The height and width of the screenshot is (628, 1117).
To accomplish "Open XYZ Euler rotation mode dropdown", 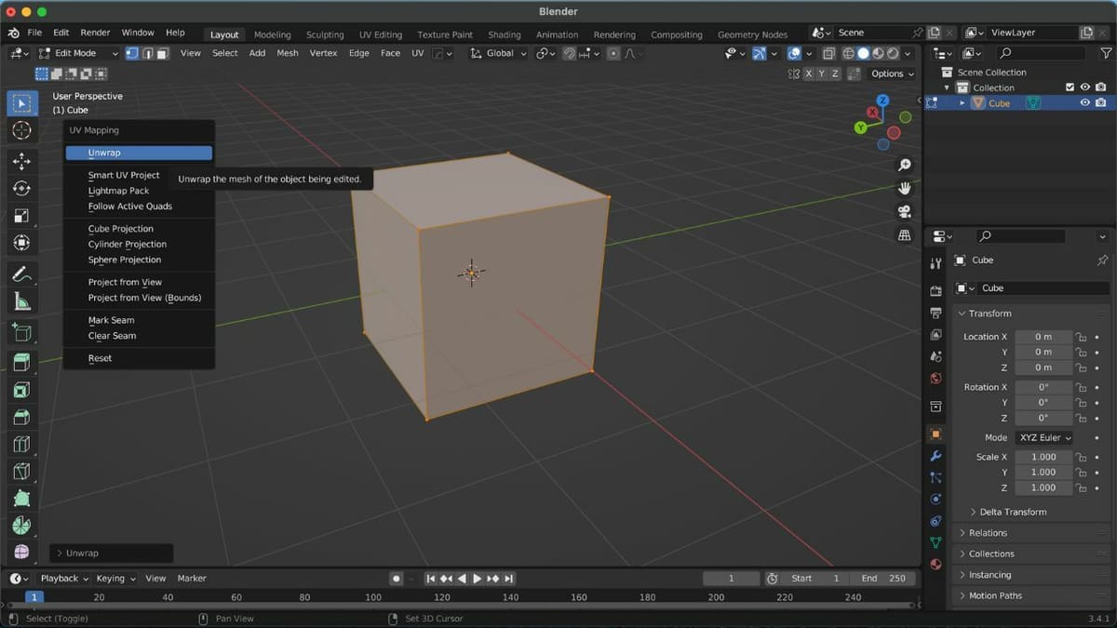I will [x=1043, y=437].
